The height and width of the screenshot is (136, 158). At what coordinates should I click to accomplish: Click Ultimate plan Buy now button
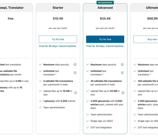coord(146,39)
